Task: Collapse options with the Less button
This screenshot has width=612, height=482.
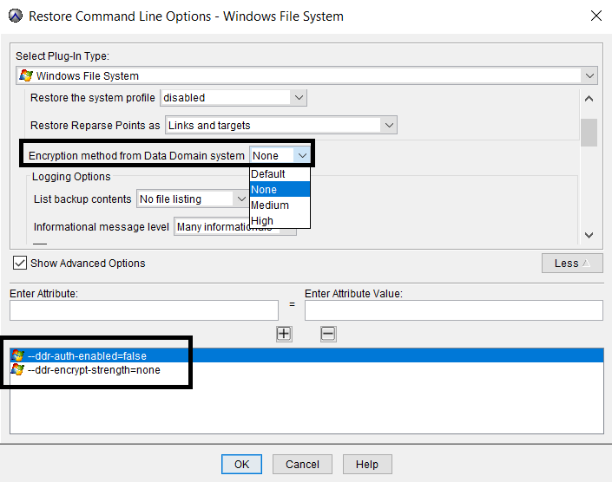Action: pos(571,263)
